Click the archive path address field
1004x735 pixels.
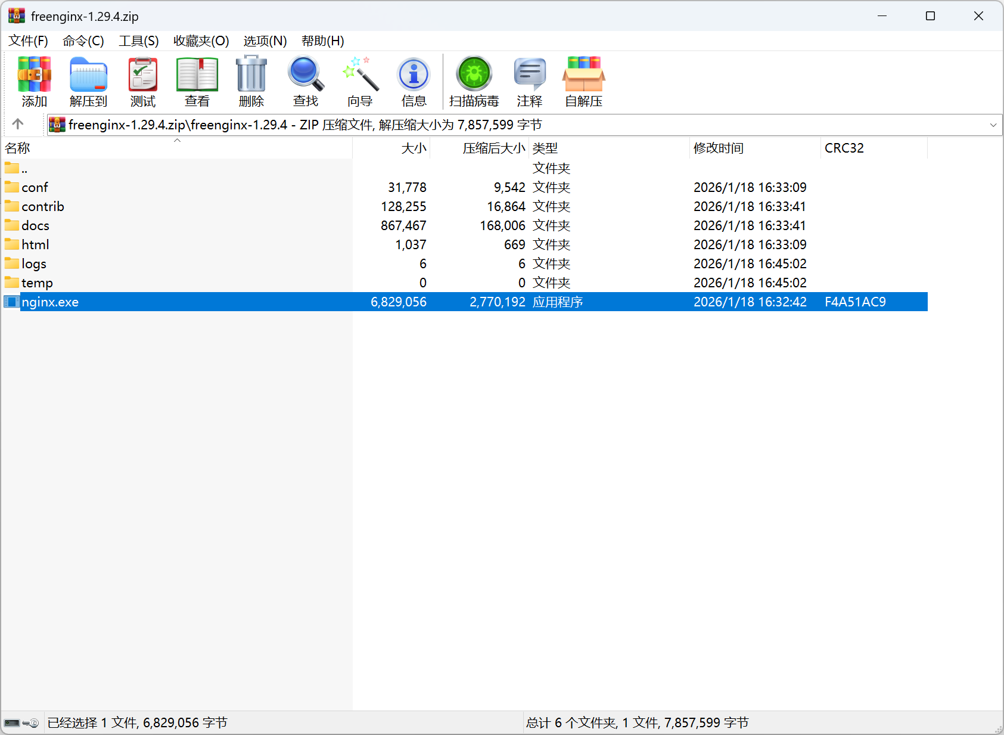[x=524, y=125]
